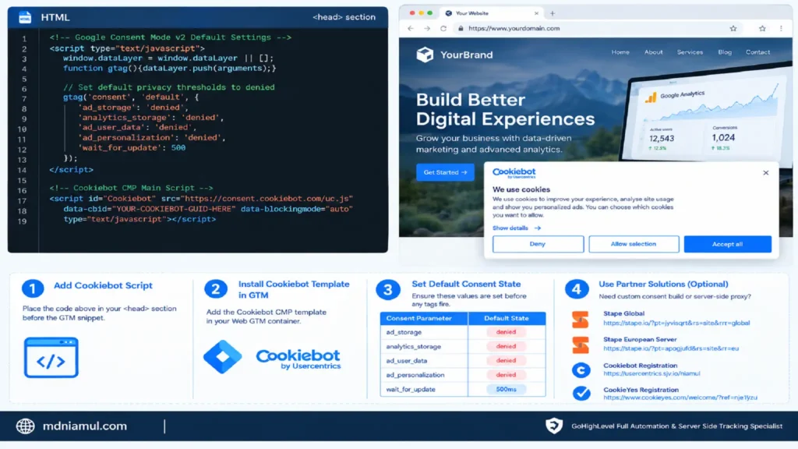
Task: Click the Get Started button
Action: click(445, 172)
